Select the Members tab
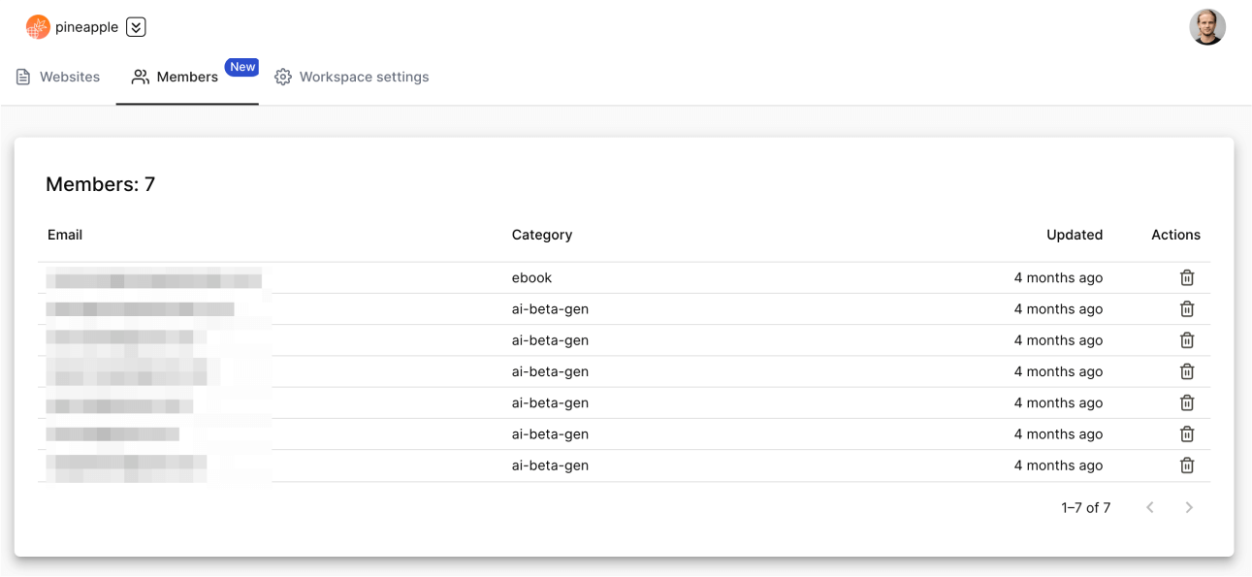 click(176, 77)
